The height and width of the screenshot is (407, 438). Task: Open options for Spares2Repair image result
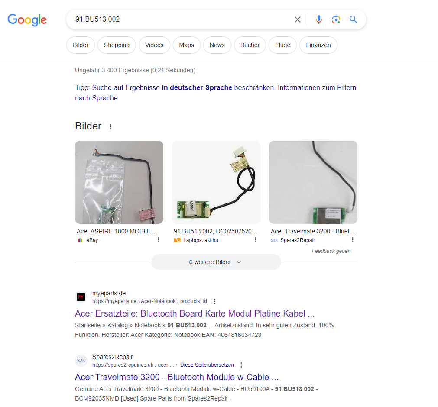[x=353, y=240]
